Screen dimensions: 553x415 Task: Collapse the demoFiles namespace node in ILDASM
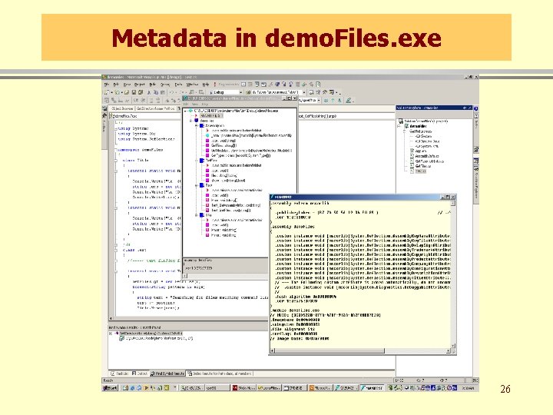click(x=190, y=121)
